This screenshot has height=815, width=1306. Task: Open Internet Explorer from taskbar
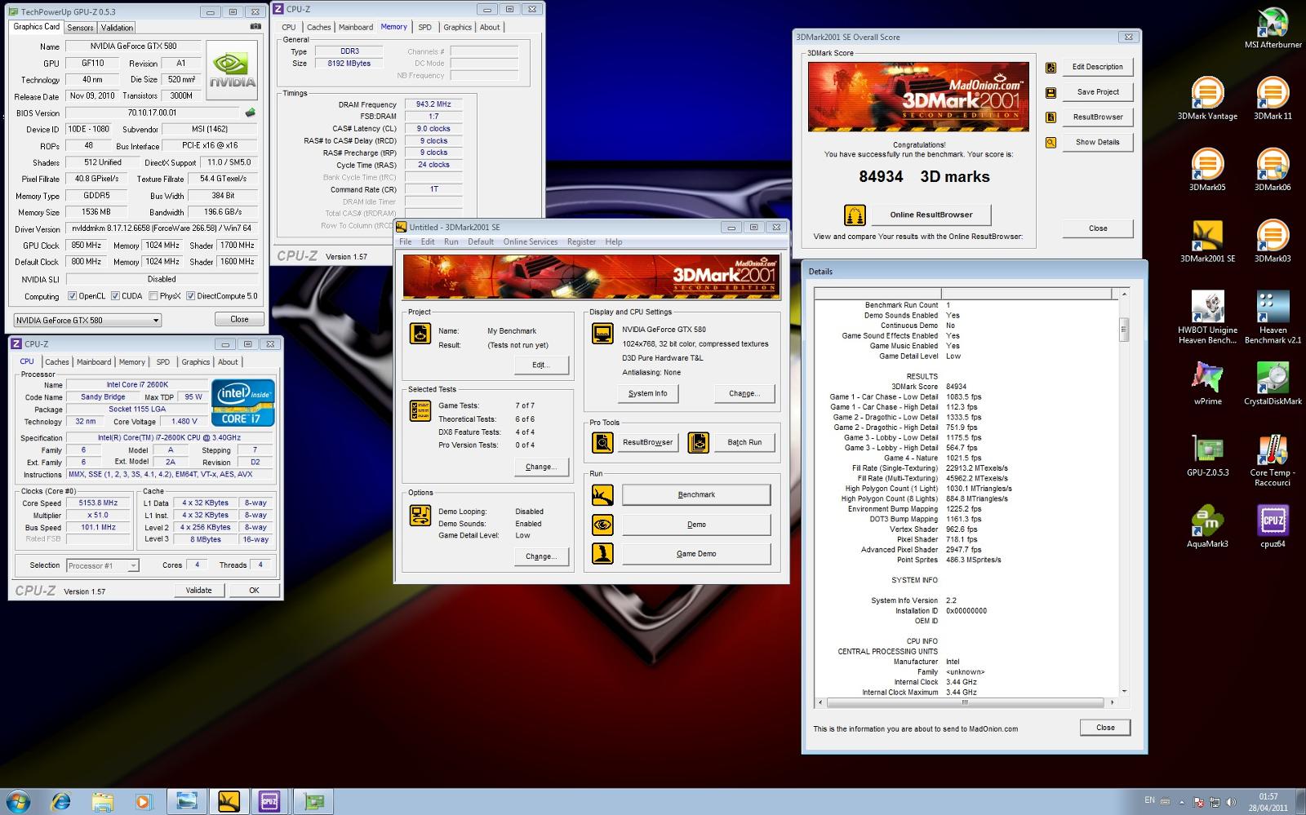tap(60, 802)
